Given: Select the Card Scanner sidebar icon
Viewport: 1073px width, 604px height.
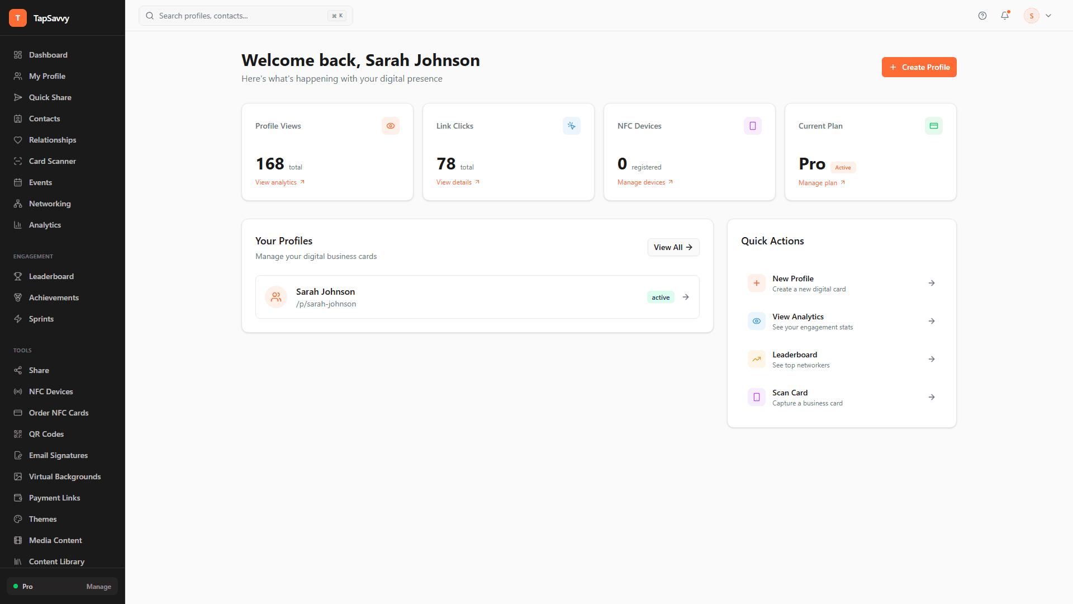Looking at the screenshot, I should point(18,161).
